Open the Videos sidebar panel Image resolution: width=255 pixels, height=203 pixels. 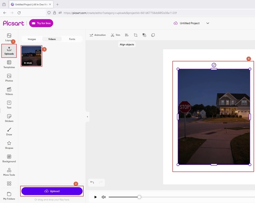point(9,91)
